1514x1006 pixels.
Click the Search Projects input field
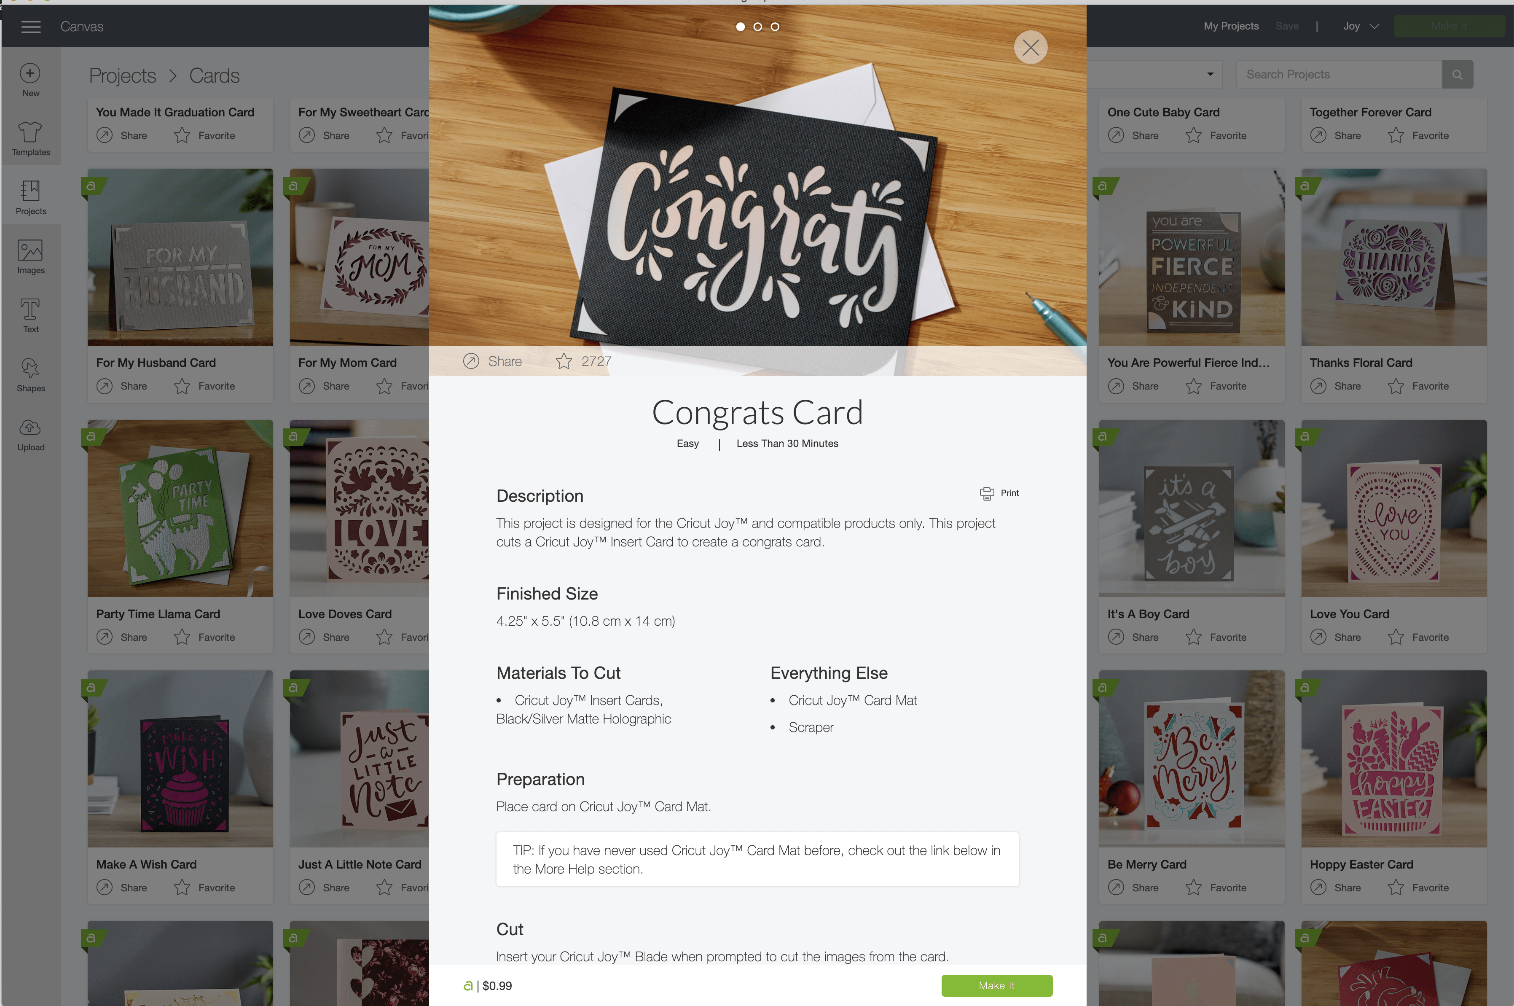1338,75
